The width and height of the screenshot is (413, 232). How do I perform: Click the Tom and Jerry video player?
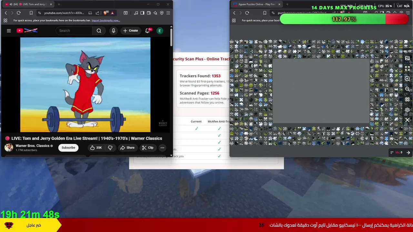[x=85, y=85]
